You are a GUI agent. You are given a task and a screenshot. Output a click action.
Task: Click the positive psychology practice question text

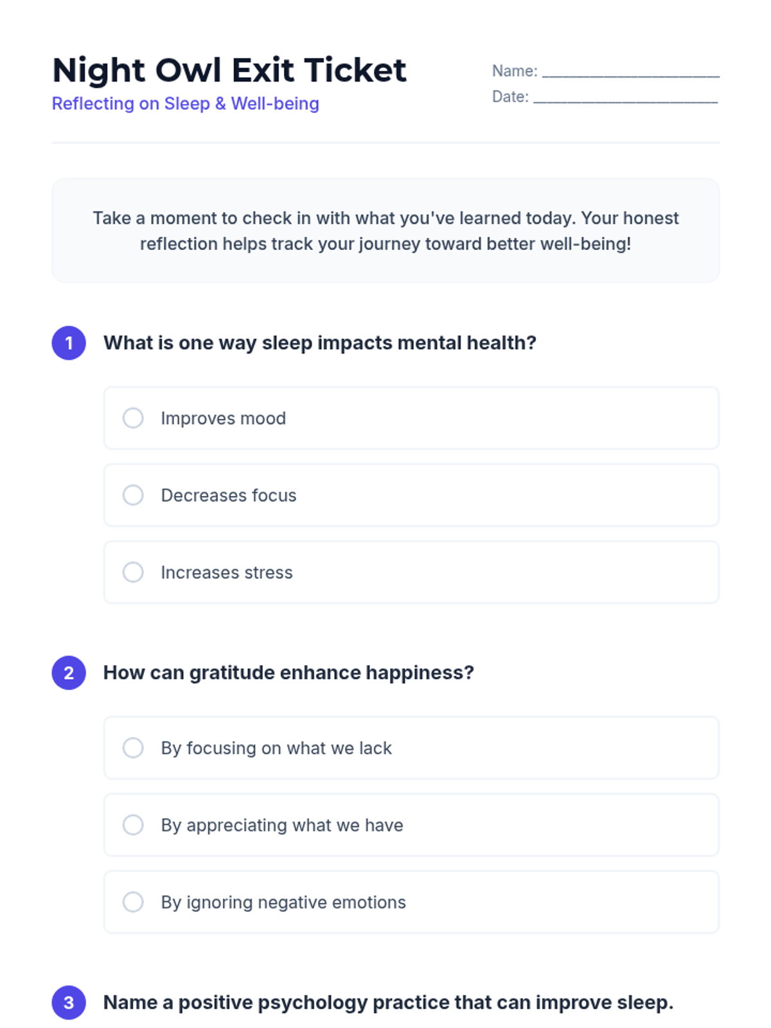[x=388, y=1002]
